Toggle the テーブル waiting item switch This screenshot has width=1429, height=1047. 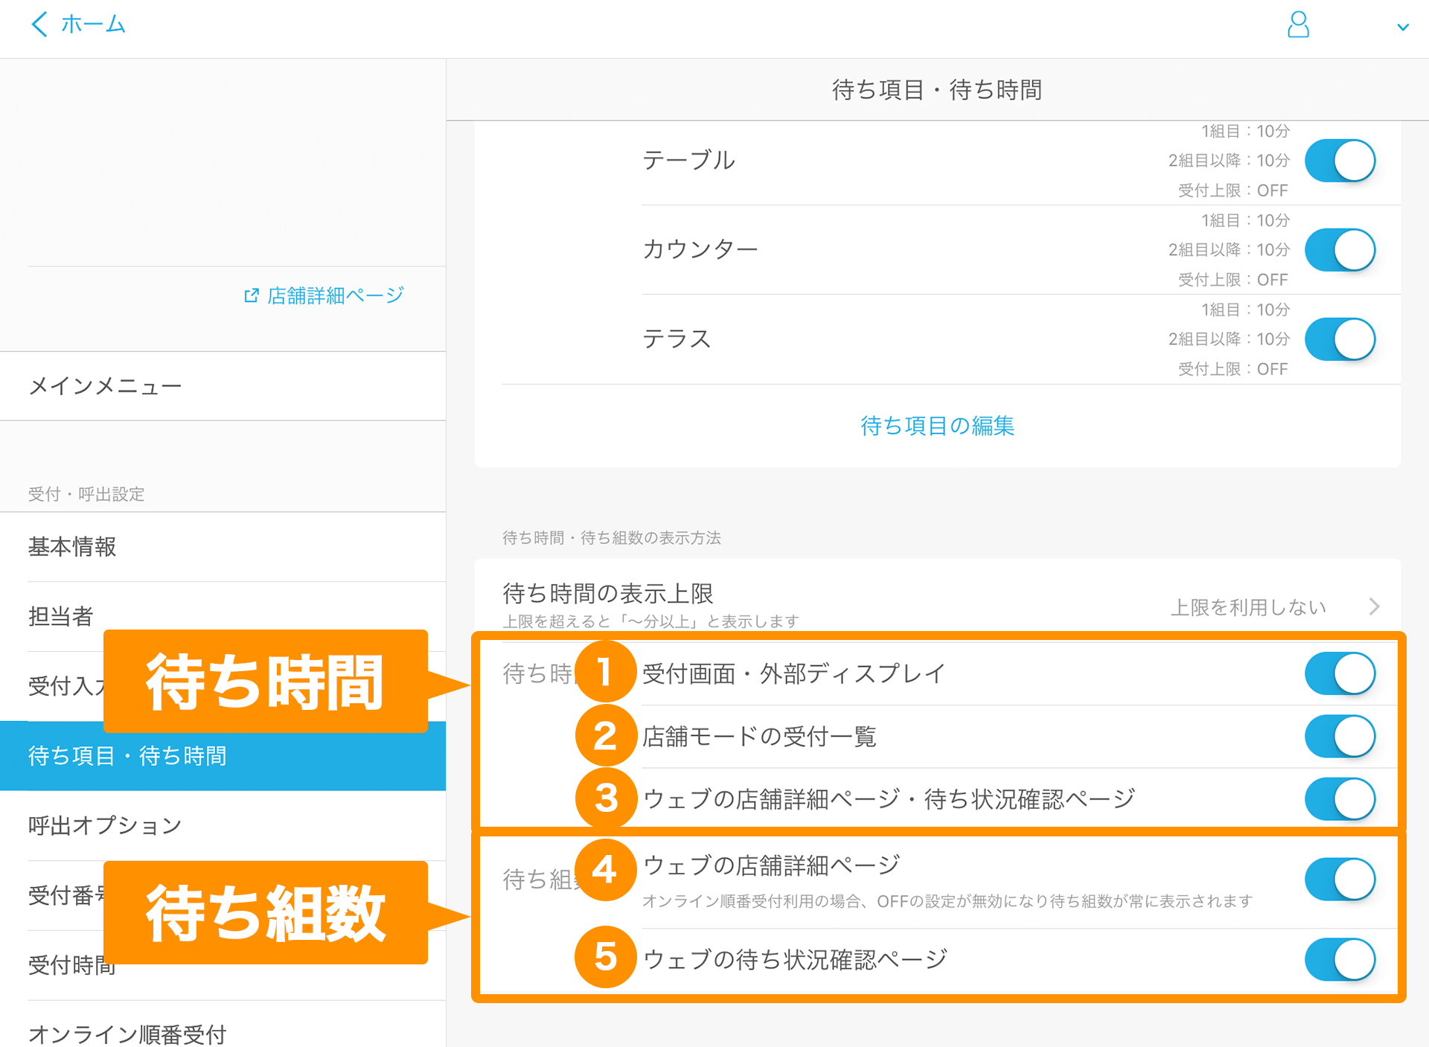coord(1340,160)
